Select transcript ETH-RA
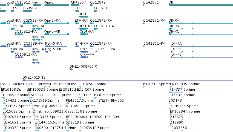Screen dimensions: 233x132 point(77,23)
